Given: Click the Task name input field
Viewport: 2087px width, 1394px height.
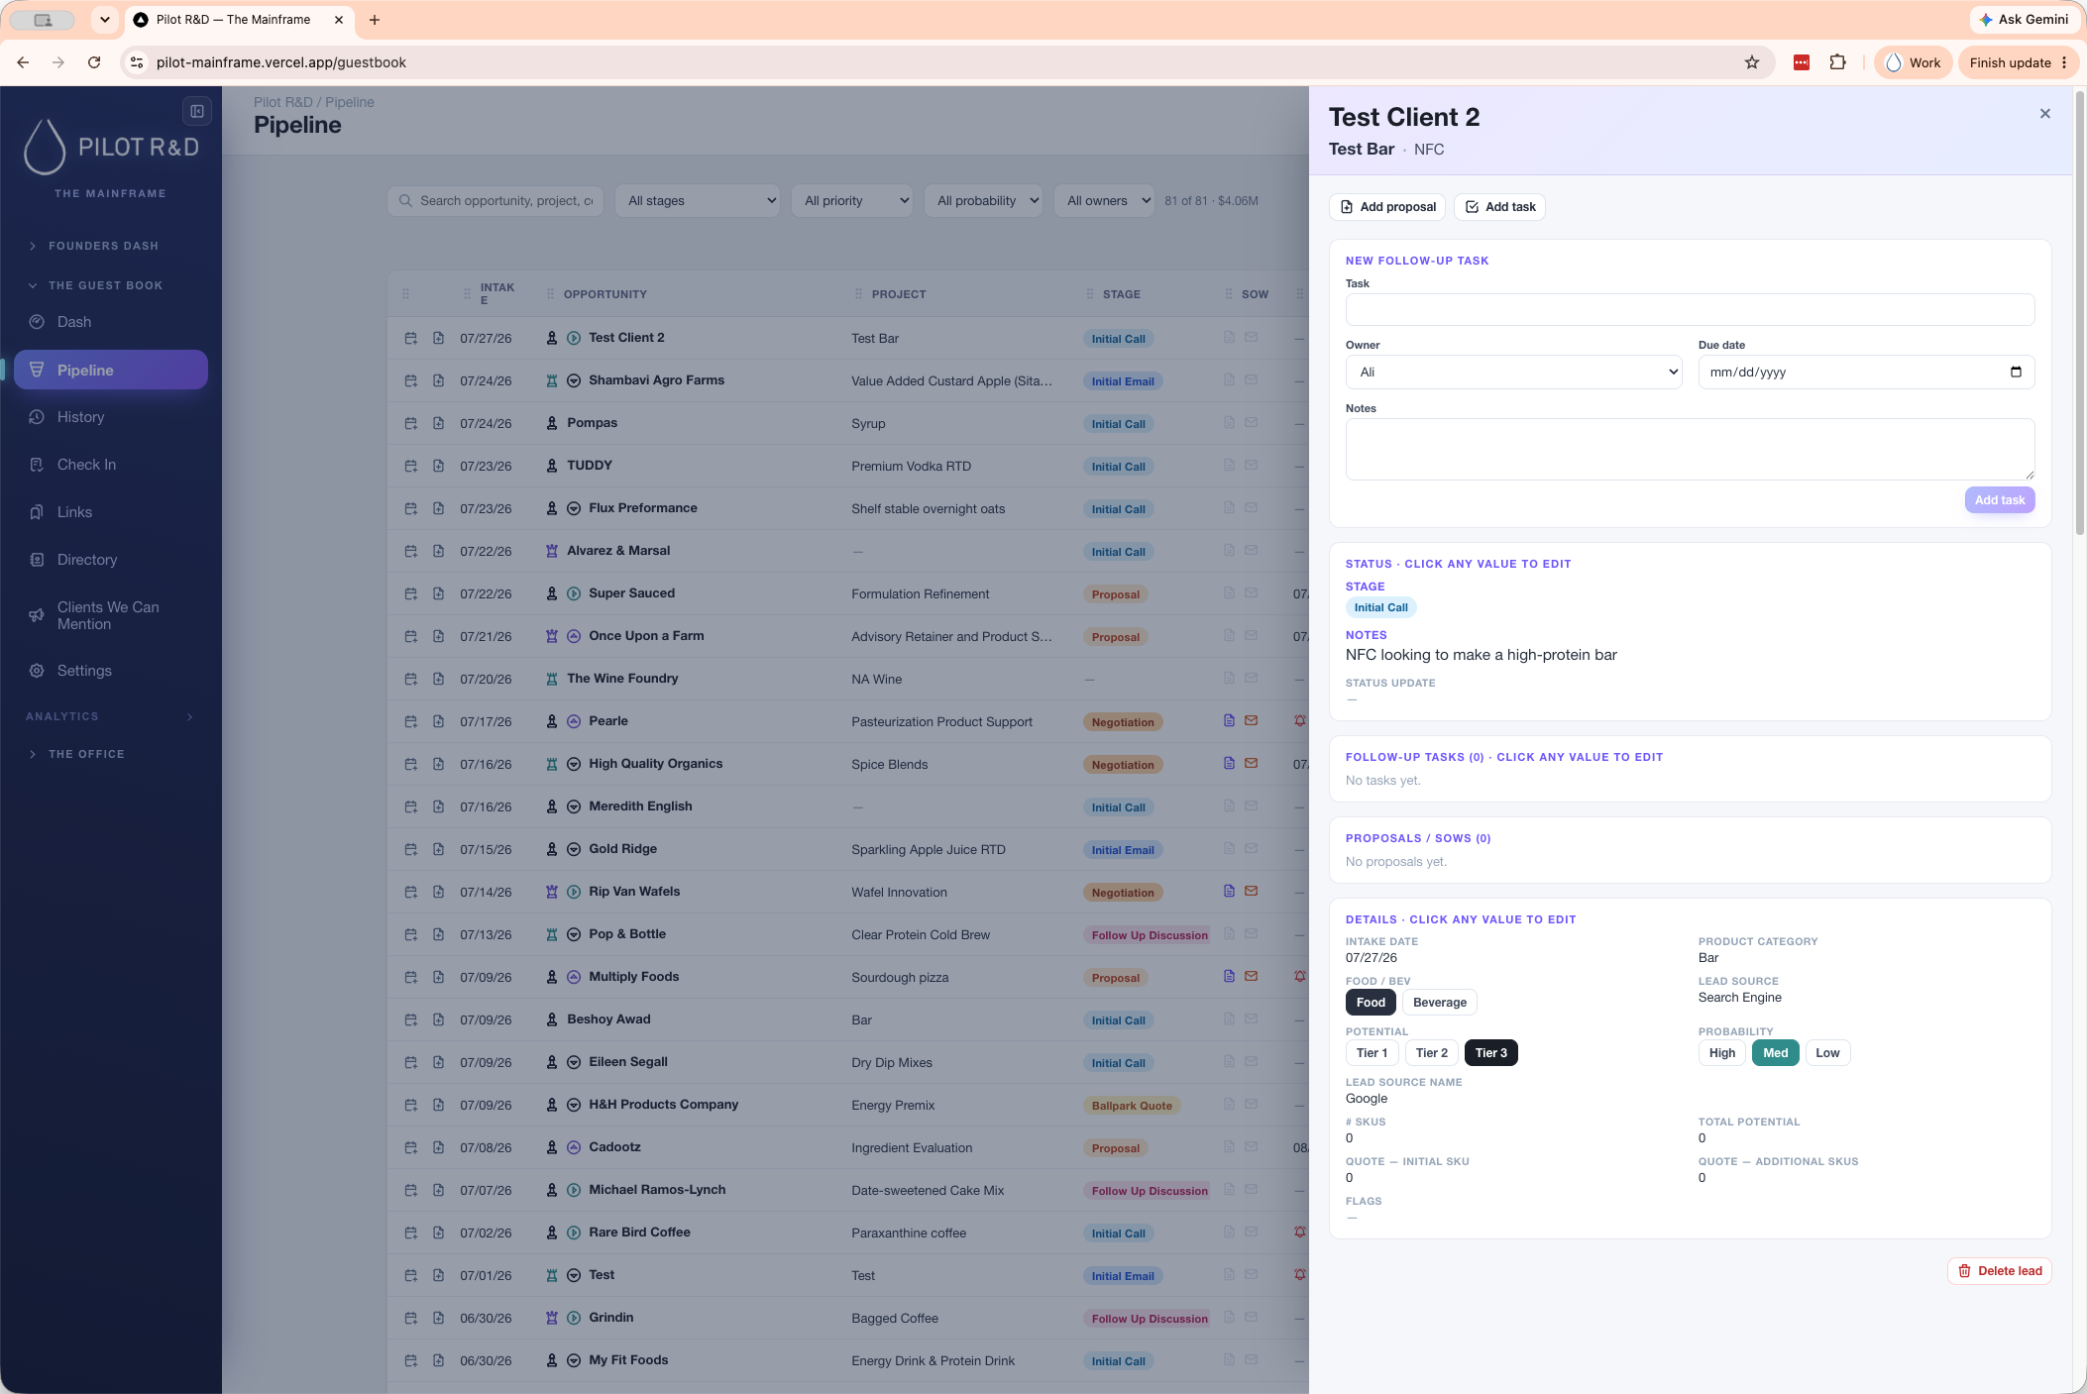Looking at the screenshot, I should [1691, 310].
